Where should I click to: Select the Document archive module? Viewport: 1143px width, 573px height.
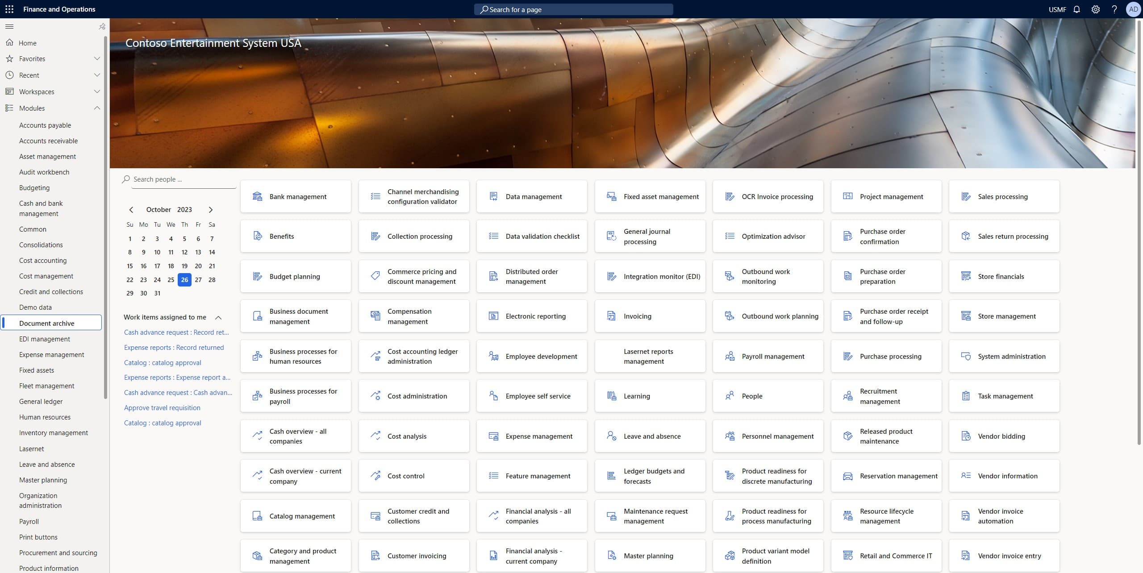click(52, 323)
